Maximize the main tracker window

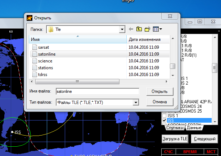point(199,22)
